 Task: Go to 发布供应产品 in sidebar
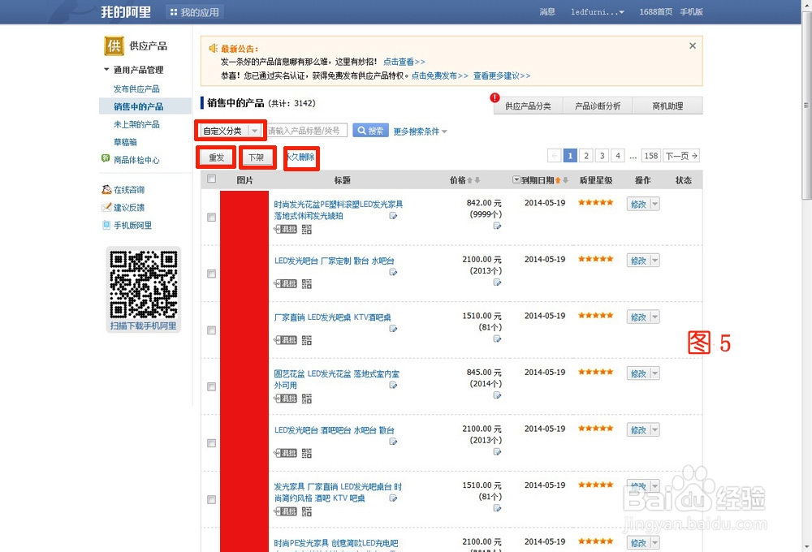(136, 88)
